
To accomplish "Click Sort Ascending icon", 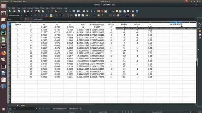I will [x=88, y=11].
